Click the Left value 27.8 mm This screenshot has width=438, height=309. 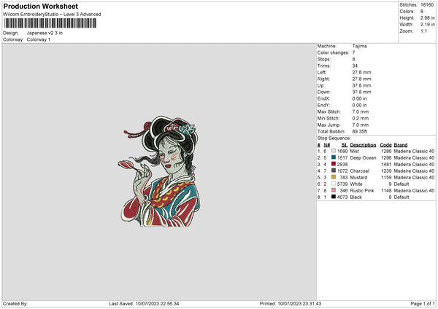point(362,72)
